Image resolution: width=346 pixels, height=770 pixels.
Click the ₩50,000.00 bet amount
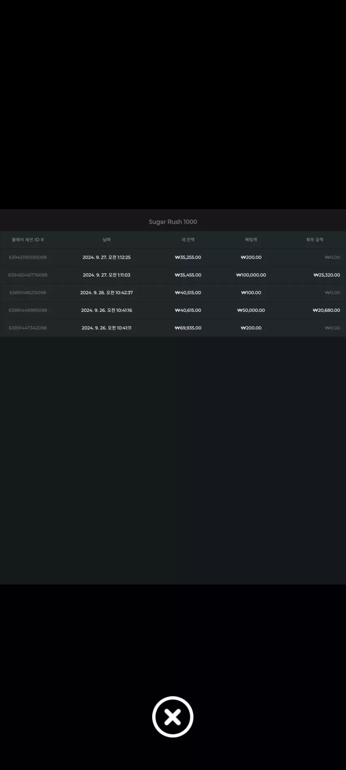tap(251, 310)
